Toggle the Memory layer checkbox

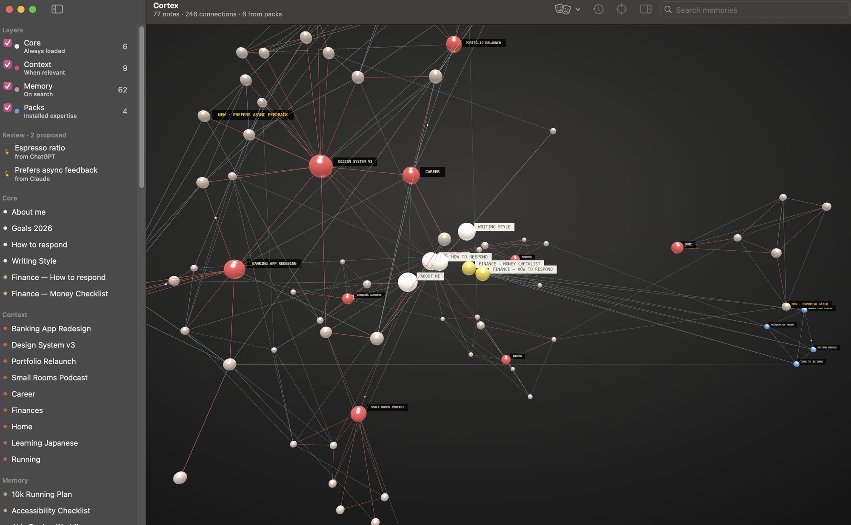pos(7,86)
